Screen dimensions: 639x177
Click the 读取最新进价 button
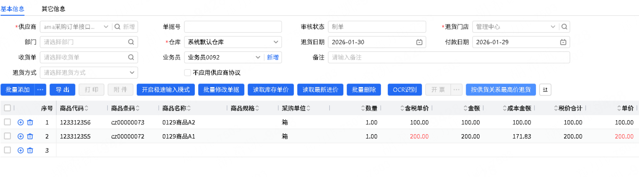click(x=320, y=90)
